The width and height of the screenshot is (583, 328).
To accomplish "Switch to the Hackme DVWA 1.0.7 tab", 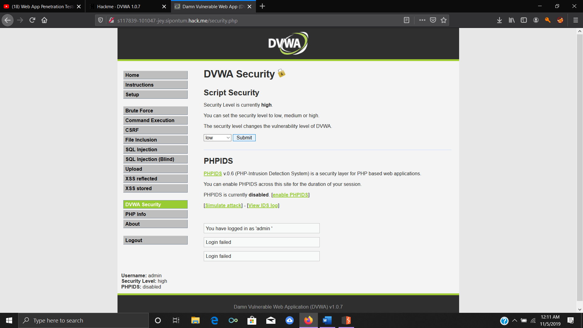I will pos(128,6).
